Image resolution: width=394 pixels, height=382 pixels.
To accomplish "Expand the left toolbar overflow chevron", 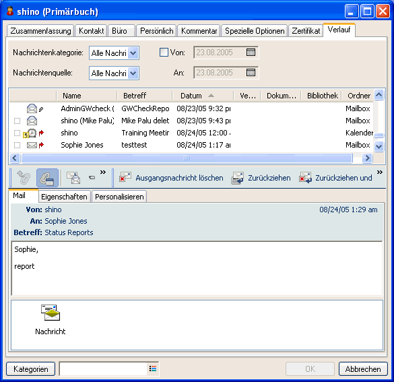I will pos(103,172).
